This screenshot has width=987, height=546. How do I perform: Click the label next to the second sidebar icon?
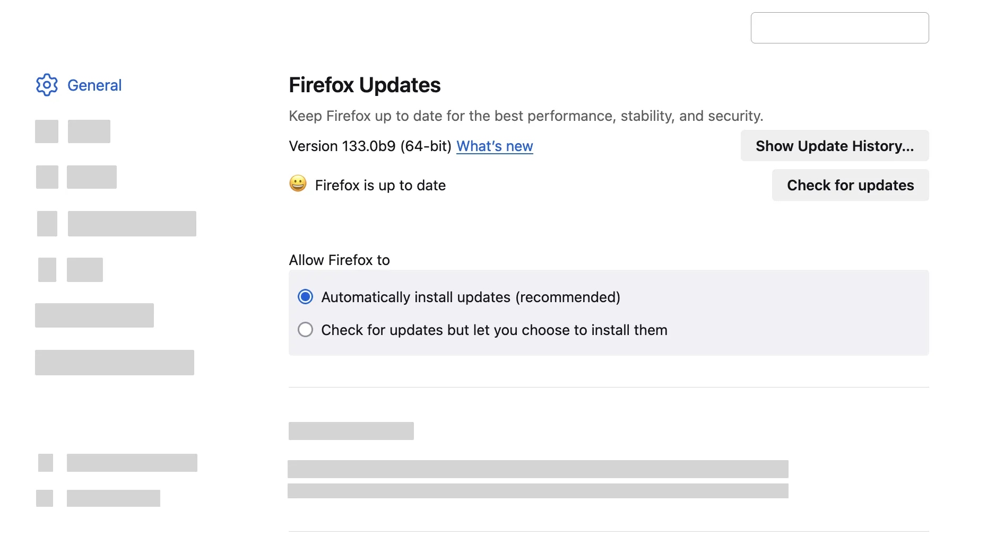[91, 177]
